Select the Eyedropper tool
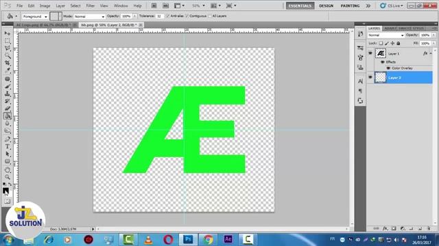439x246 pixels. click(x=8, y=70)
